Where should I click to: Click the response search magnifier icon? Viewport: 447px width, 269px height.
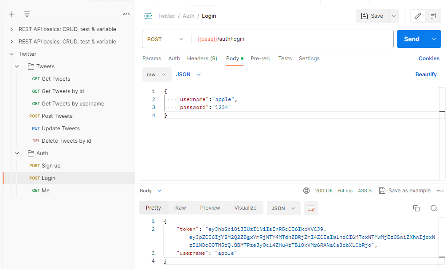click(x=434, y=208)
